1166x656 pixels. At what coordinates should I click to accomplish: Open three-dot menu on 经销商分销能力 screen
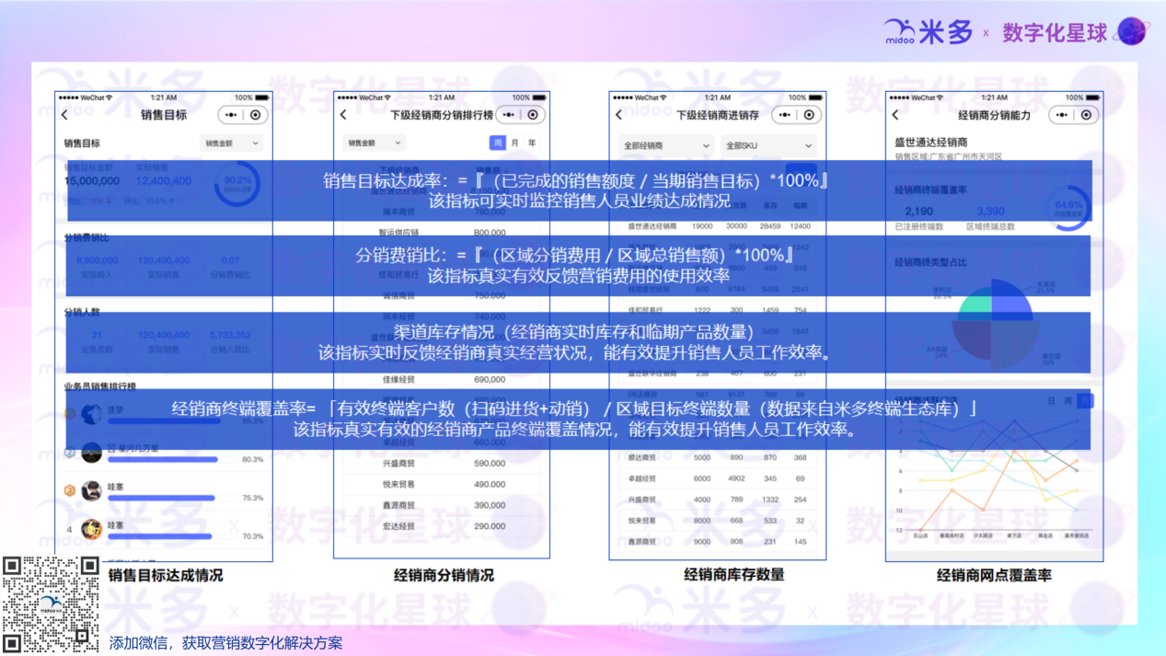click(x=1062, y=115)
